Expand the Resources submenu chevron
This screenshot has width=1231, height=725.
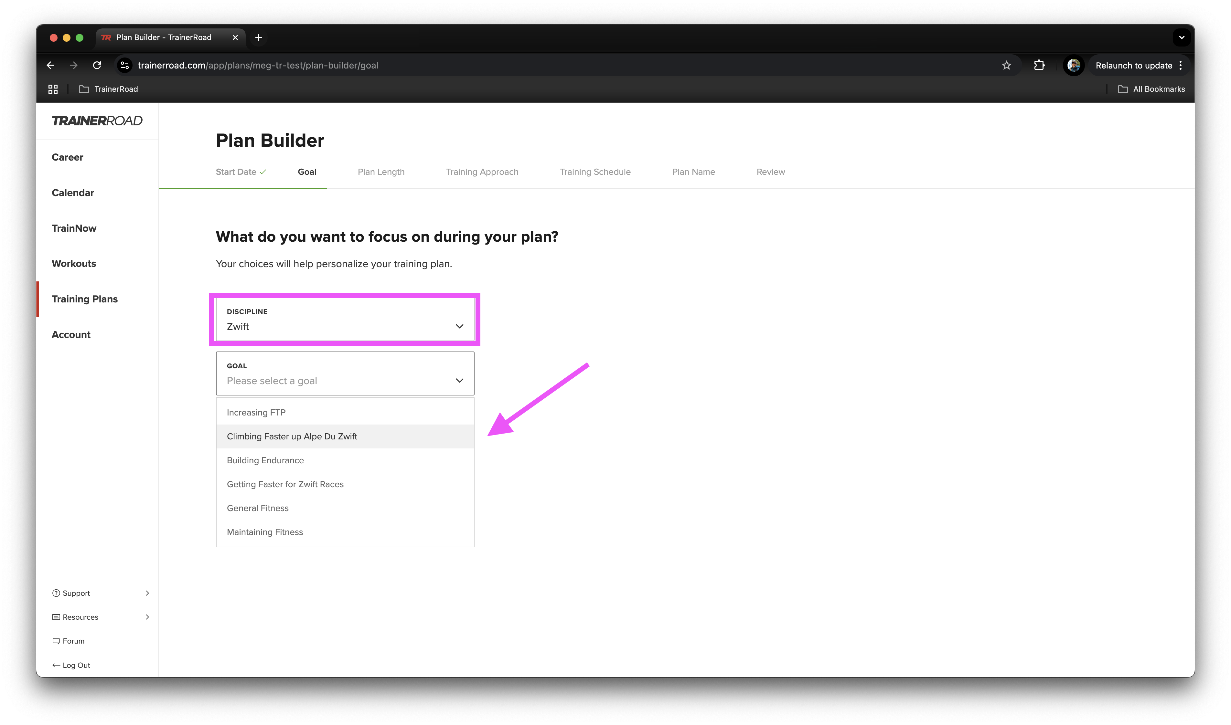[147, 617]
